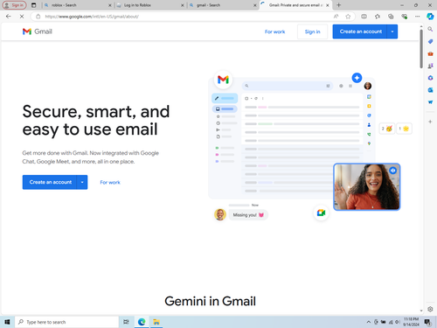Open Edge sidebar Search
The image size is (437, 328).
pos(430,29)
